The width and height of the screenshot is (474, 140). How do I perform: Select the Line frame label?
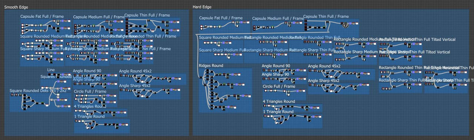pyautogui.click(x=51, y=70)
